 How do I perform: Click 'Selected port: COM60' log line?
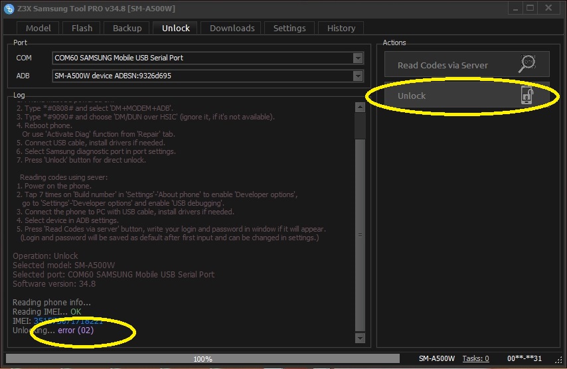[x=114, y=274]
